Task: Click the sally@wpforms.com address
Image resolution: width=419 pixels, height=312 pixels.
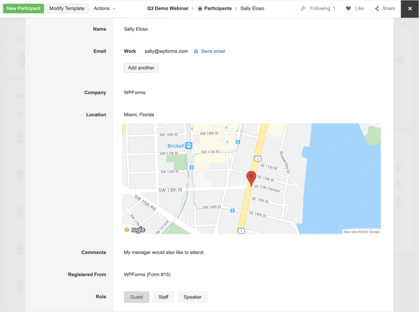Action: click(166, 51)
